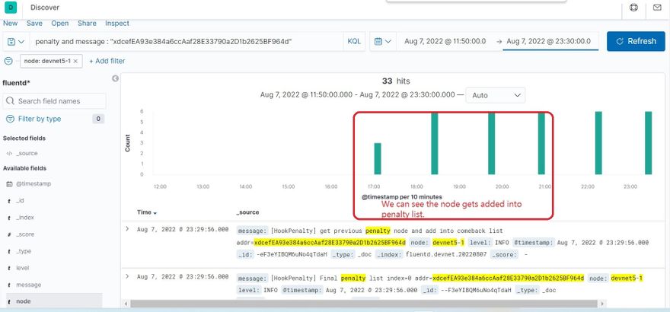Collapse the field sidebar with arrow icon
Screen dimensions: 670x312
(x=115, y=79)
